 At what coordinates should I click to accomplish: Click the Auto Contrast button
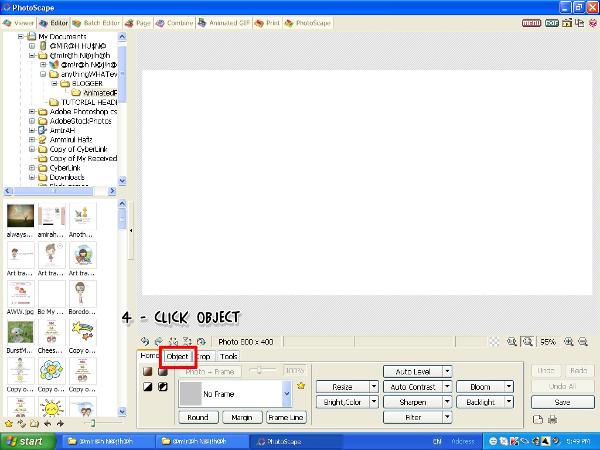413,387
